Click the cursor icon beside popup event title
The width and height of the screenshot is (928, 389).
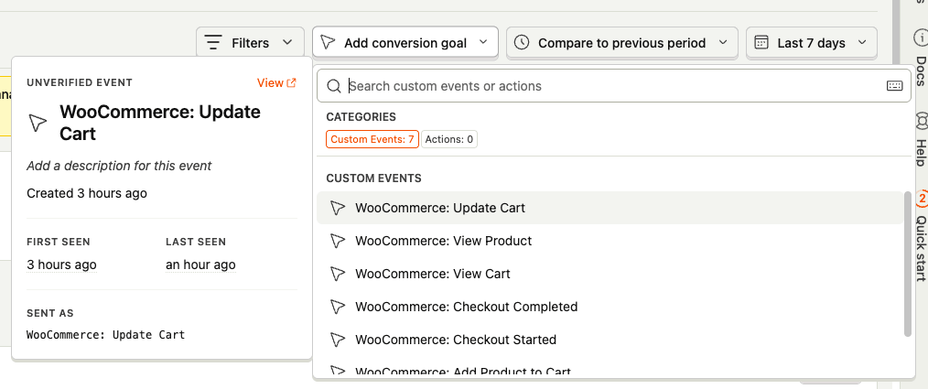pos(38,123)
